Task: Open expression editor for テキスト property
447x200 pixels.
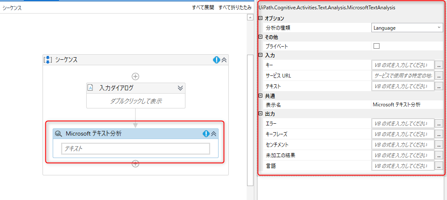Action: coord(439,86)
